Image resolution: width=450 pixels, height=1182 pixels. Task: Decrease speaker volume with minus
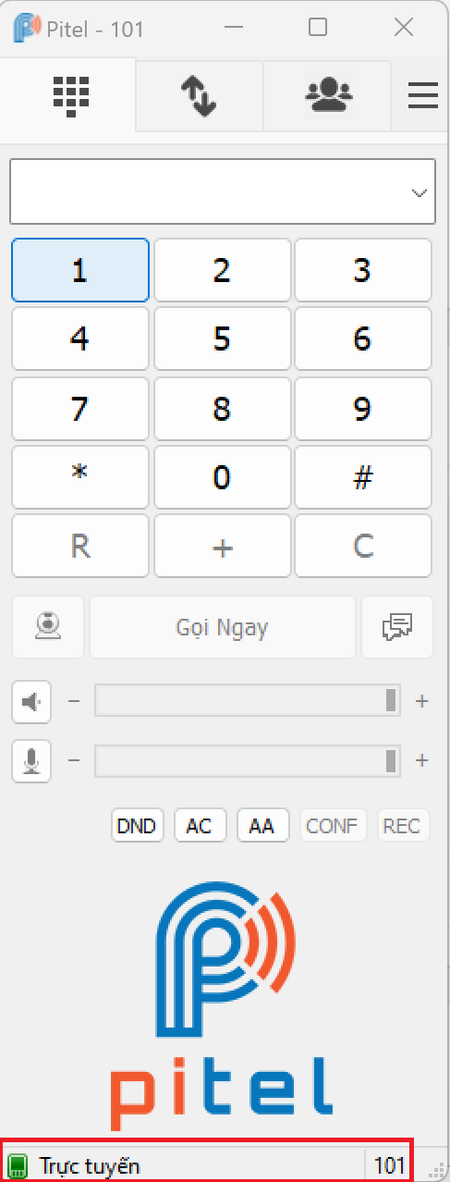74,701
